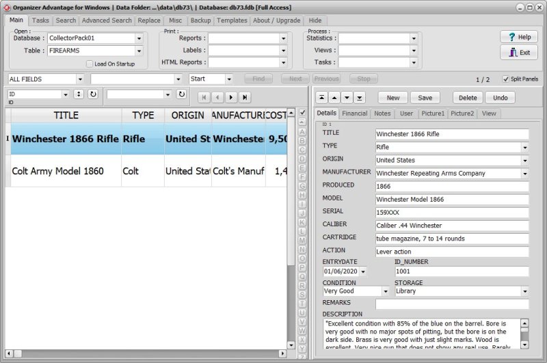Image resolution: width=547 pixels, height=363 pixels.
Task: Filter records by letter R in alphabet index
Action: coord(302,286)
